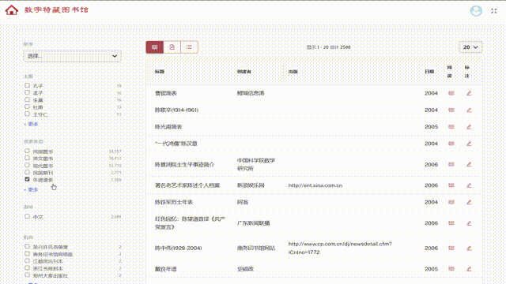Viewport: 506px width, 284px height.
Task: Check the 孟子 subject filter
Action: click(27, 92)
